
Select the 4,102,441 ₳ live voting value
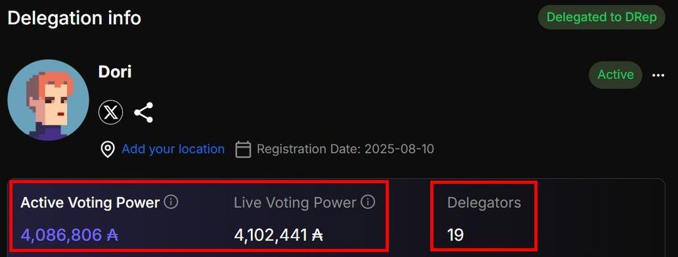point(279,235)
